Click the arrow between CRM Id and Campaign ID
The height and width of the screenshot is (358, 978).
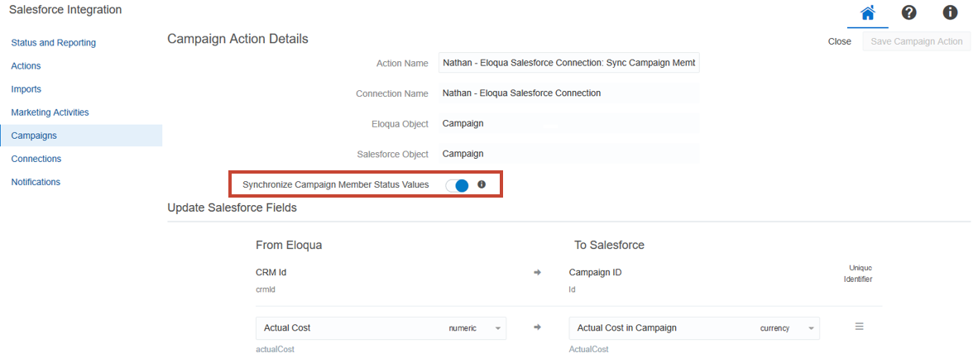pos(537,272)
